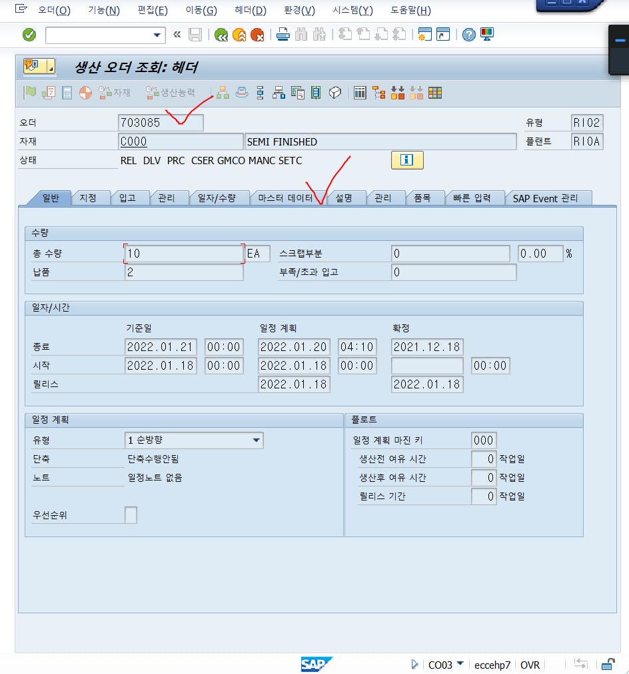Open the 시스템(Y) menu
This screenshot has width=629, height=674.
[352, 10]
